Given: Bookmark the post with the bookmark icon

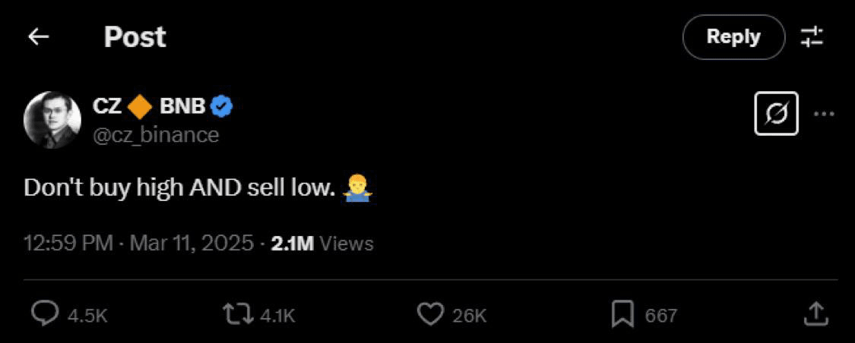Looking at the screenshot, I should click(x=622, y=313).
